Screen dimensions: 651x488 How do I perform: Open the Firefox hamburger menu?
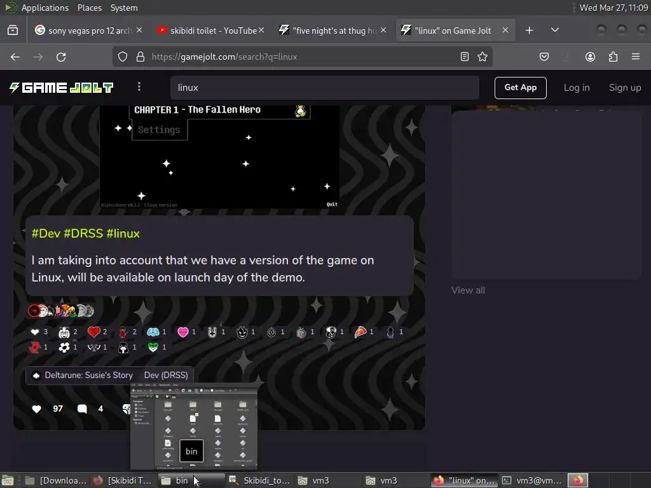(636, 57)
